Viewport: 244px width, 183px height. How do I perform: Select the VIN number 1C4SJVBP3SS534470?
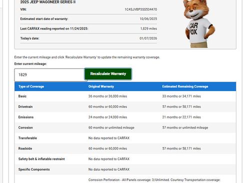141,9
